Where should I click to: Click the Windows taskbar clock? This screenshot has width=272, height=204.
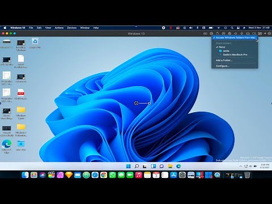coord(265,166)
